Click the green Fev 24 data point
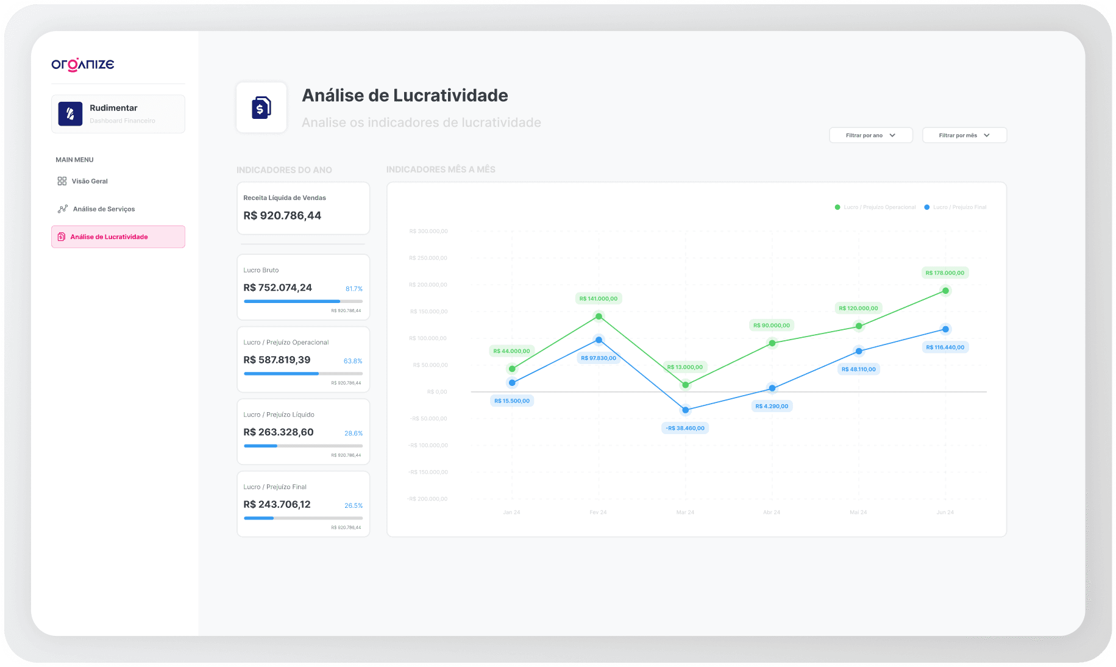Image resolution: width=1116 pixels, height=667 pixels. [599, 316]
